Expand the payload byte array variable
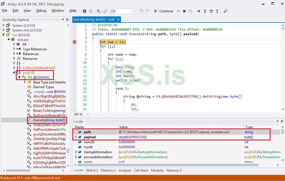This screenshot has height=181, width=285. [x=76, y=137]
